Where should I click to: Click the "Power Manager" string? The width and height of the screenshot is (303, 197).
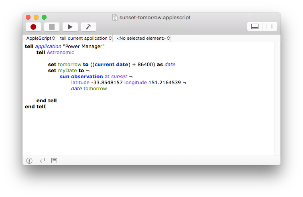83,47
